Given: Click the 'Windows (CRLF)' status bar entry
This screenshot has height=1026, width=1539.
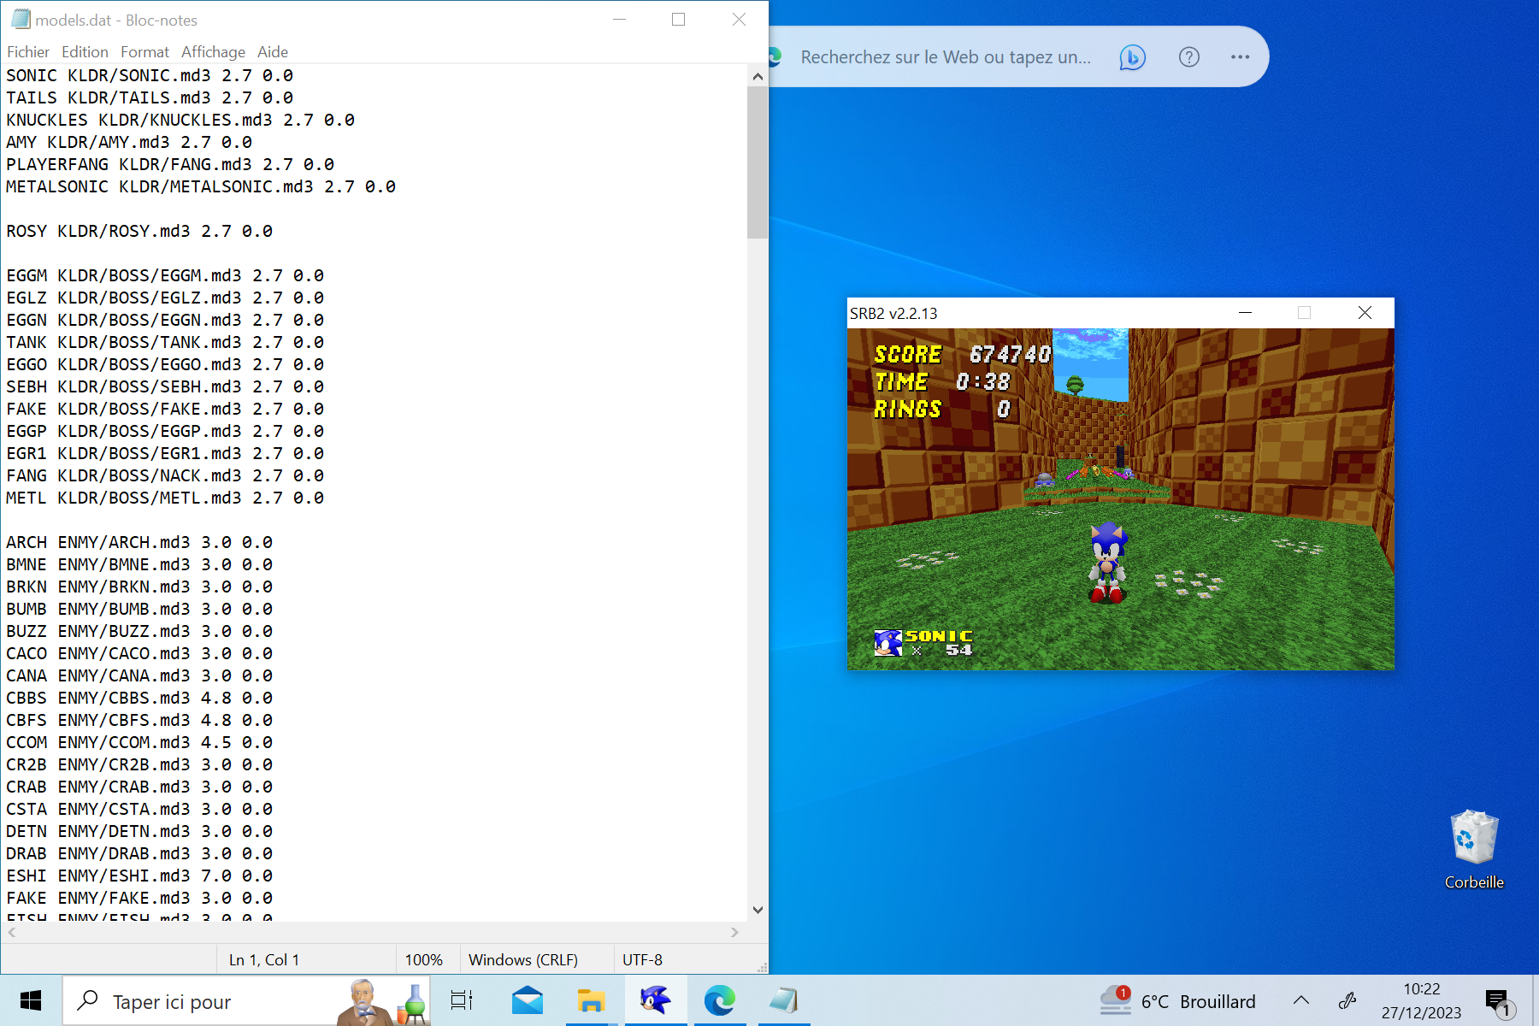Looking at the screenshot, I should coord(523,960).
